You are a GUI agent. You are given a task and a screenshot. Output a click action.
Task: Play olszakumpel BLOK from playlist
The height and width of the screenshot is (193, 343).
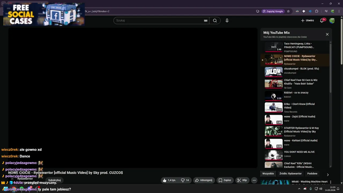click(x=295, y=72)
